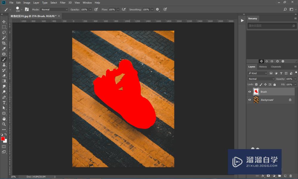This screenshot has width=298, height=179.
Task: Toggle pixel layer filter
Action: coord(271,73)
